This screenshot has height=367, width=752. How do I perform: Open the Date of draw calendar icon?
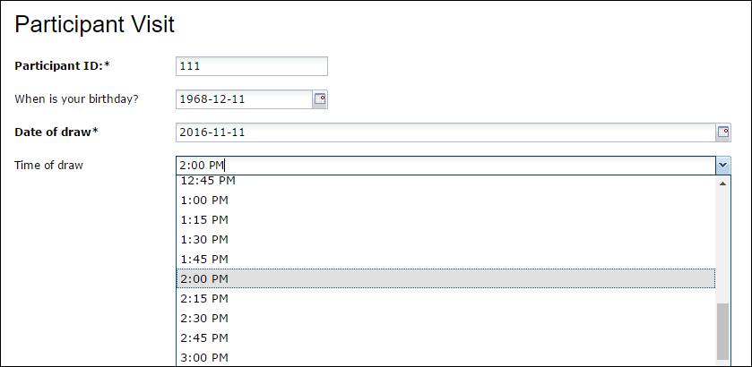(x=723, y=132)
